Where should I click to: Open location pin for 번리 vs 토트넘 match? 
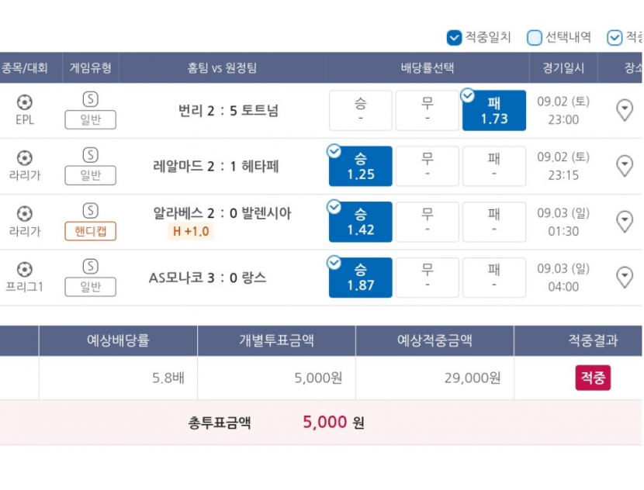pyautogui.click(x=625, y=110)
